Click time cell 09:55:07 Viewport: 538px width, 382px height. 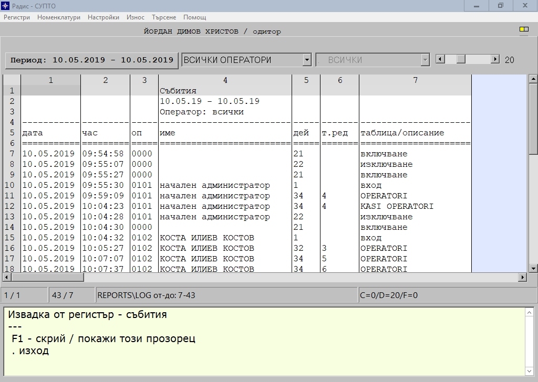tap(105, 164)
